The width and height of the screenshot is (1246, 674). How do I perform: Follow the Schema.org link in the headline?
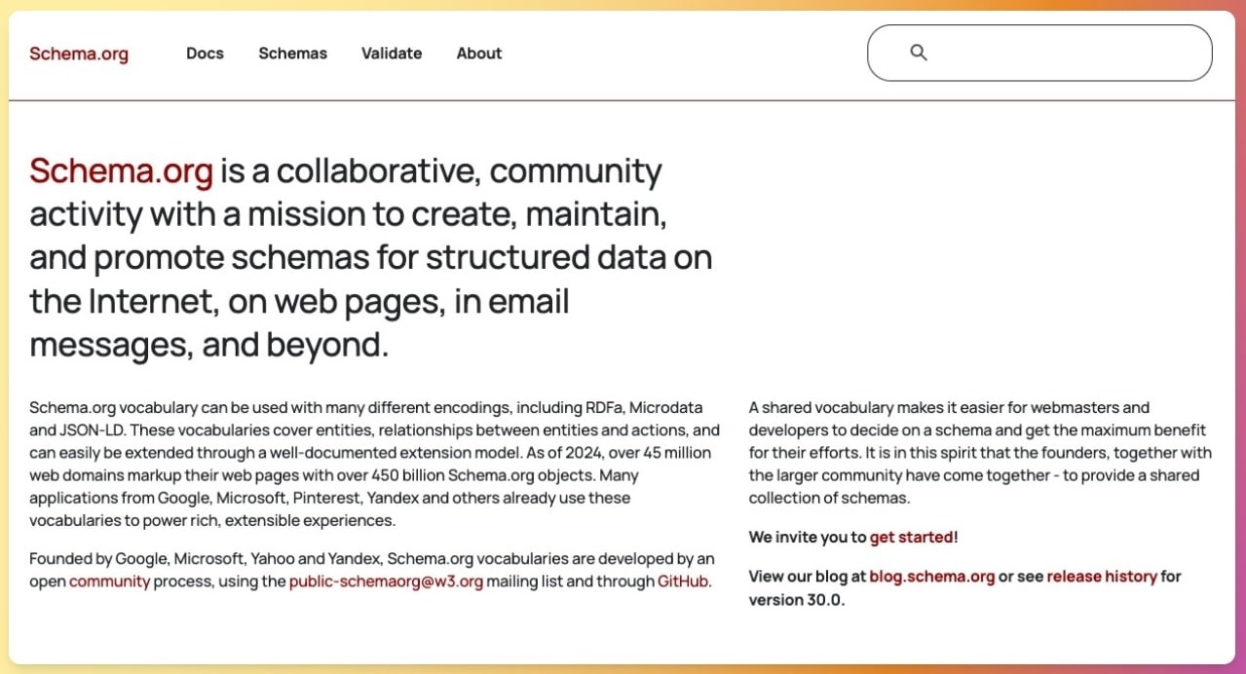pyautogui.click(x=121, y=170)
